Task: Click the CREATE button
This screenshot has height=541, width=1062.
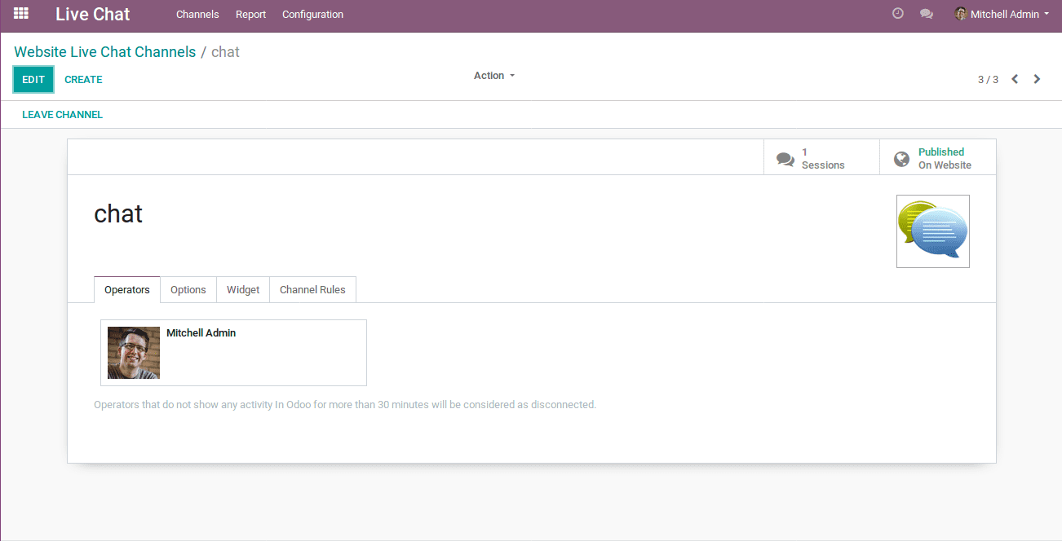Action: click(x=83, y=80)
